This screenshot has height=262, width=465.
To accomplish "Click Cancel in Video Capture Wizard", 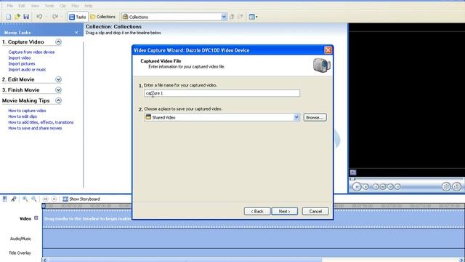I will coord(315,211).
